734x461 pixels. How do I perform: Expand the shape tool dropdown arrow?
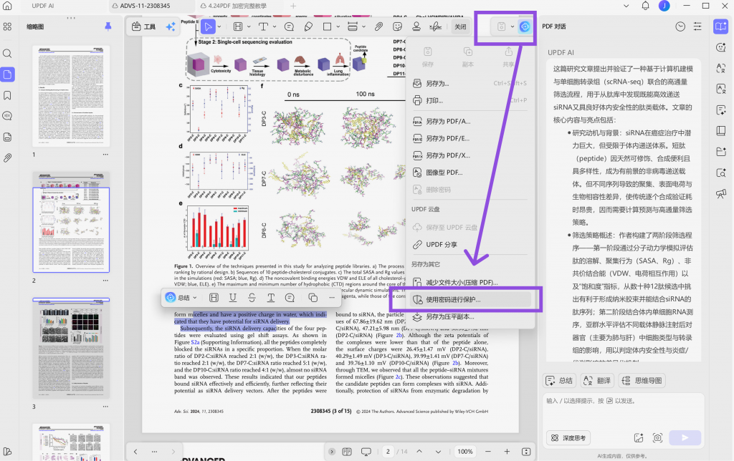click(x=338, y=26)
